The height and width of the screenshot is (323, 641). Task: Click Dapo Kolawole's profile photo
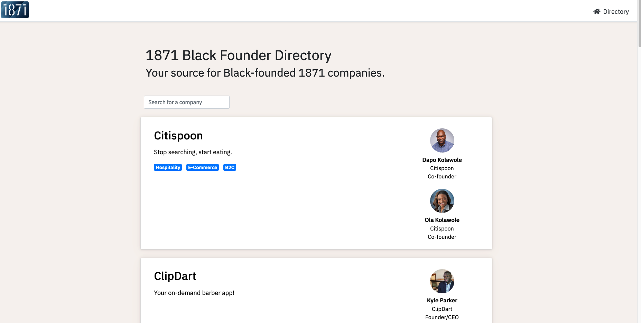[x=442, y=140]
